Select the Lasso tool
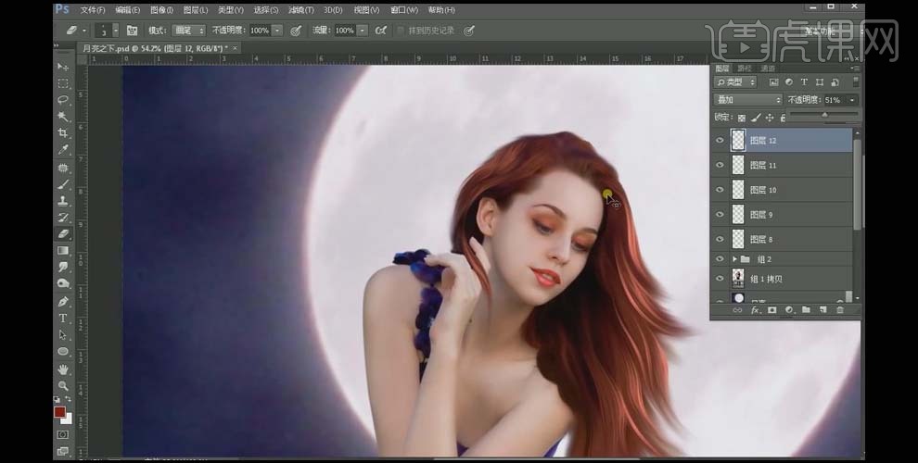The height and width of the screenshot is (463, 918). pos(63,100)
